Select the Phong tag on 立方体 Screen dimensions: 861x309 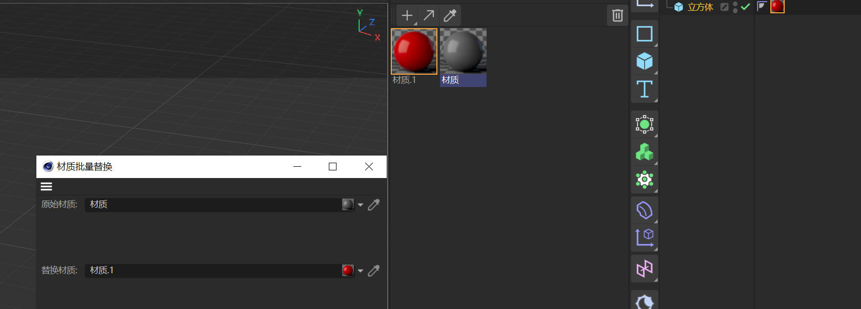[762, 6]
